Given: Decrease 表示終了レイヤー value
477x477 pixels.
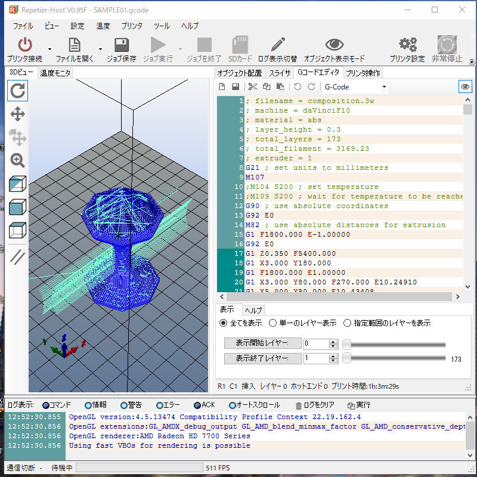Looking at the screenshot, I should 333,361.
